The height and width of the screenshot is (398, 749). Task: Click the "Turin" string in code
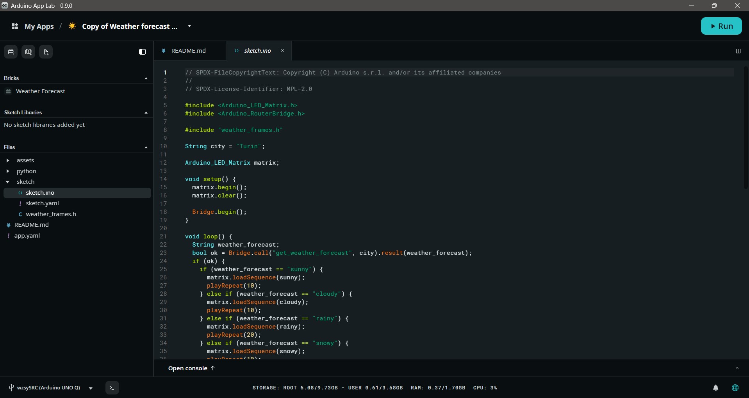coord(249,146)
